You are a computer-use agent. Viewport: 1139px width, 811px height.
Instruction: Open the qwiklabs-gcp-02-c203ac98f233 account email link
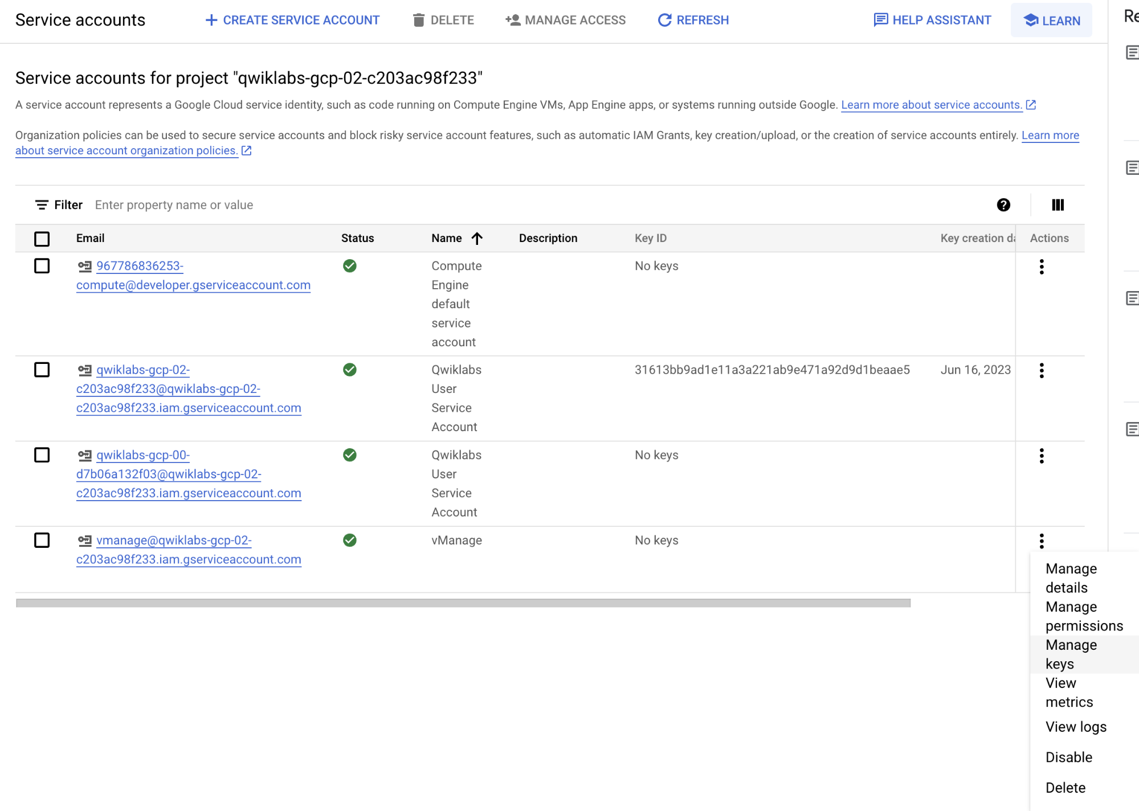click(189, 389)
